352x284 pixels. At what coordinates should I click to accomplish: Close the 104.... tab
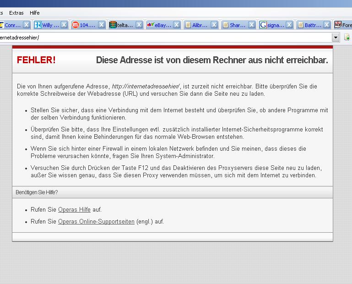tap(102, 25)
